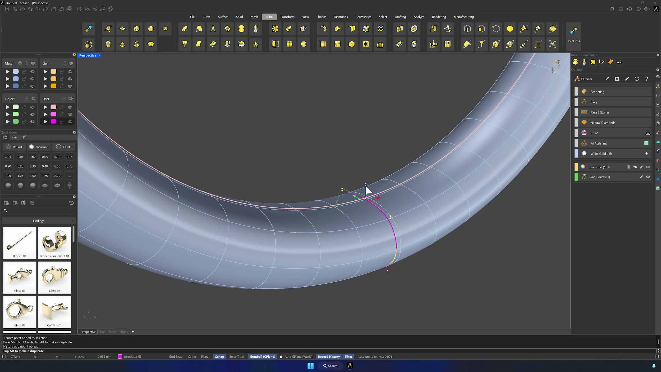Select the 0.50 carat quick gem button
The image size is (661, 372).
click(57, 166)
